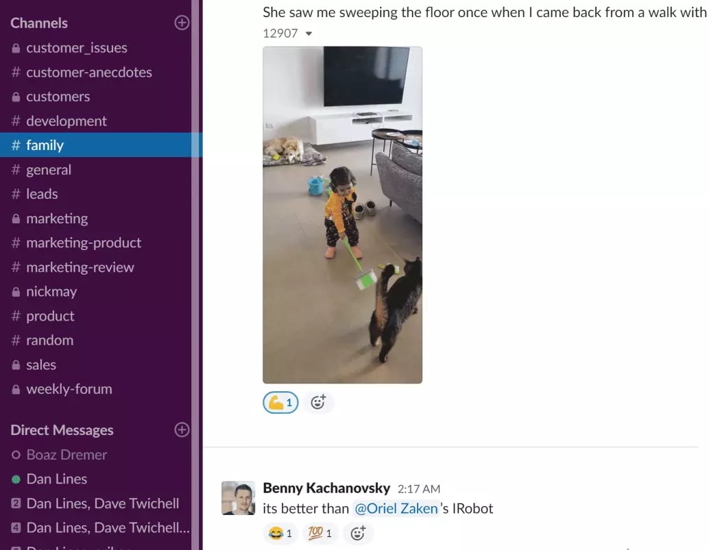Add a new channel with plus icon
This screenshot has width=709, height=550.
(182, 23)
